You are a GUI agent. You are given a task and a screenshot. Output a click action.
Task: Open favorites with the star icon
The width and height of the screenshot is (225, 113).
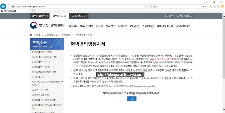click(215, 7)
